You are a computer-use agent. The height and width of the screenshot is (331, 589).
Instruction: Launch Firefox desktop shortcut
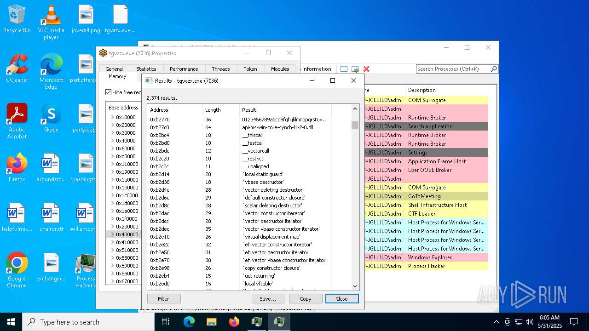17,168
